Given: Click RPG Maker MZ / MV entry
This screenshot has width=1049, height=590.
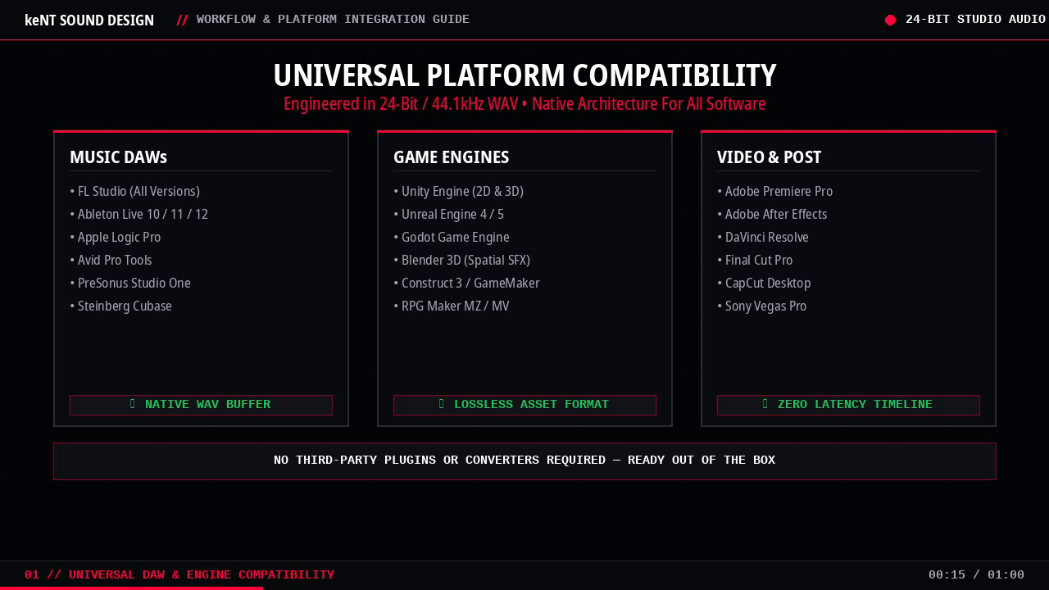Looking at the screenshot, I should (x=452, y=306).
